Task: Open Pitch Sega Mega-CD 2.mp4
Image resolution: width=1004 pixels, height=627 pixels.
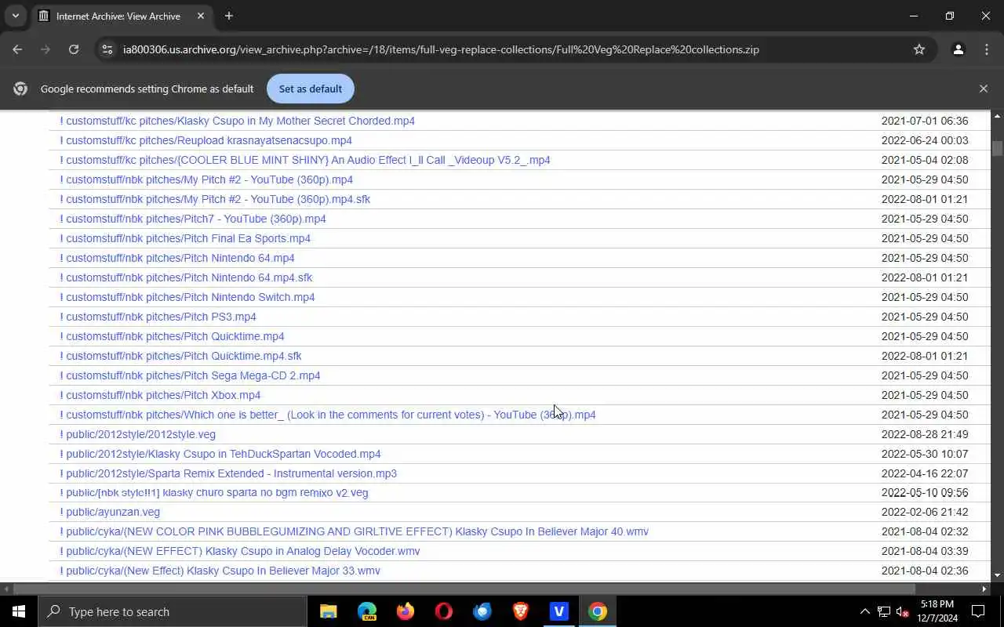Action: [x=191, y=375]
